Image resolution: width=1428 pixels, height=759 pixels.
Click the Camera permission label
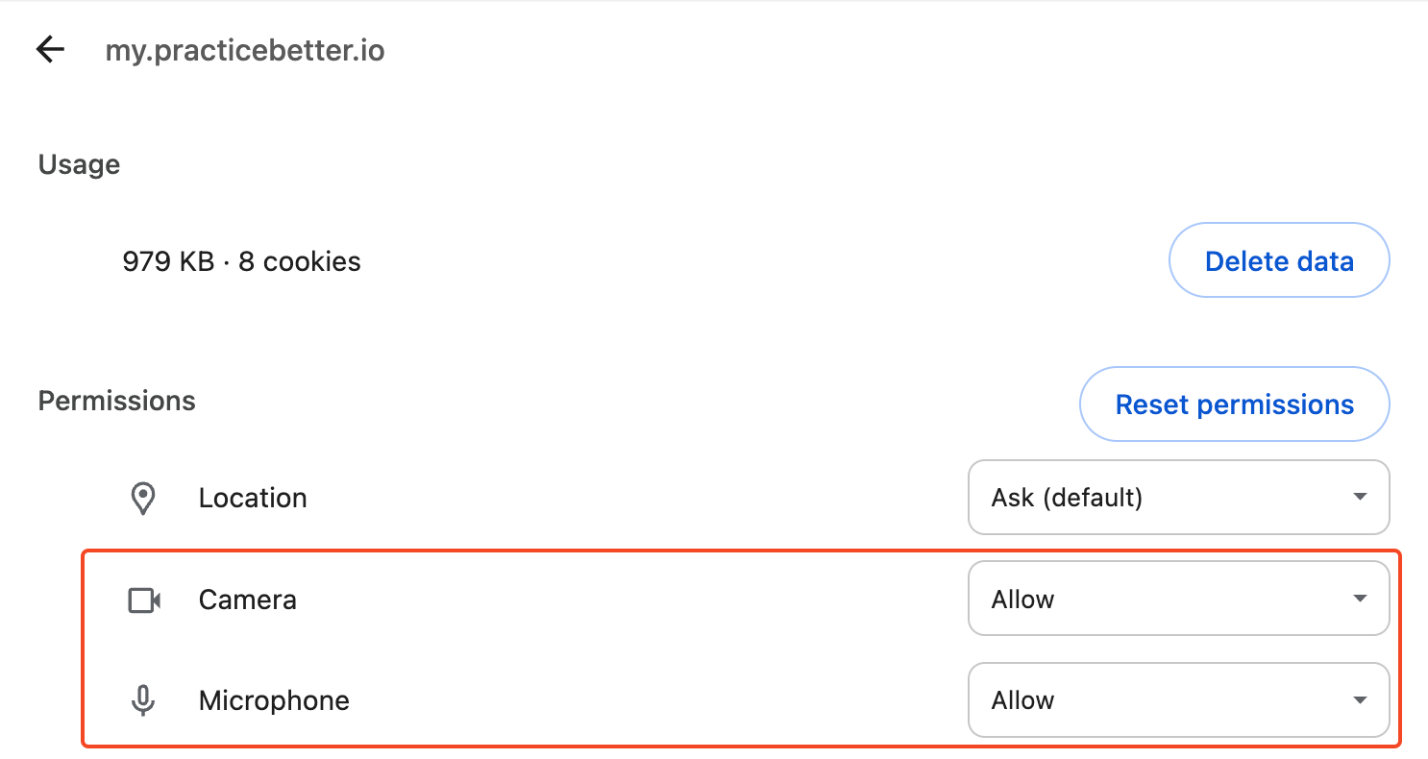pos(248,600)
